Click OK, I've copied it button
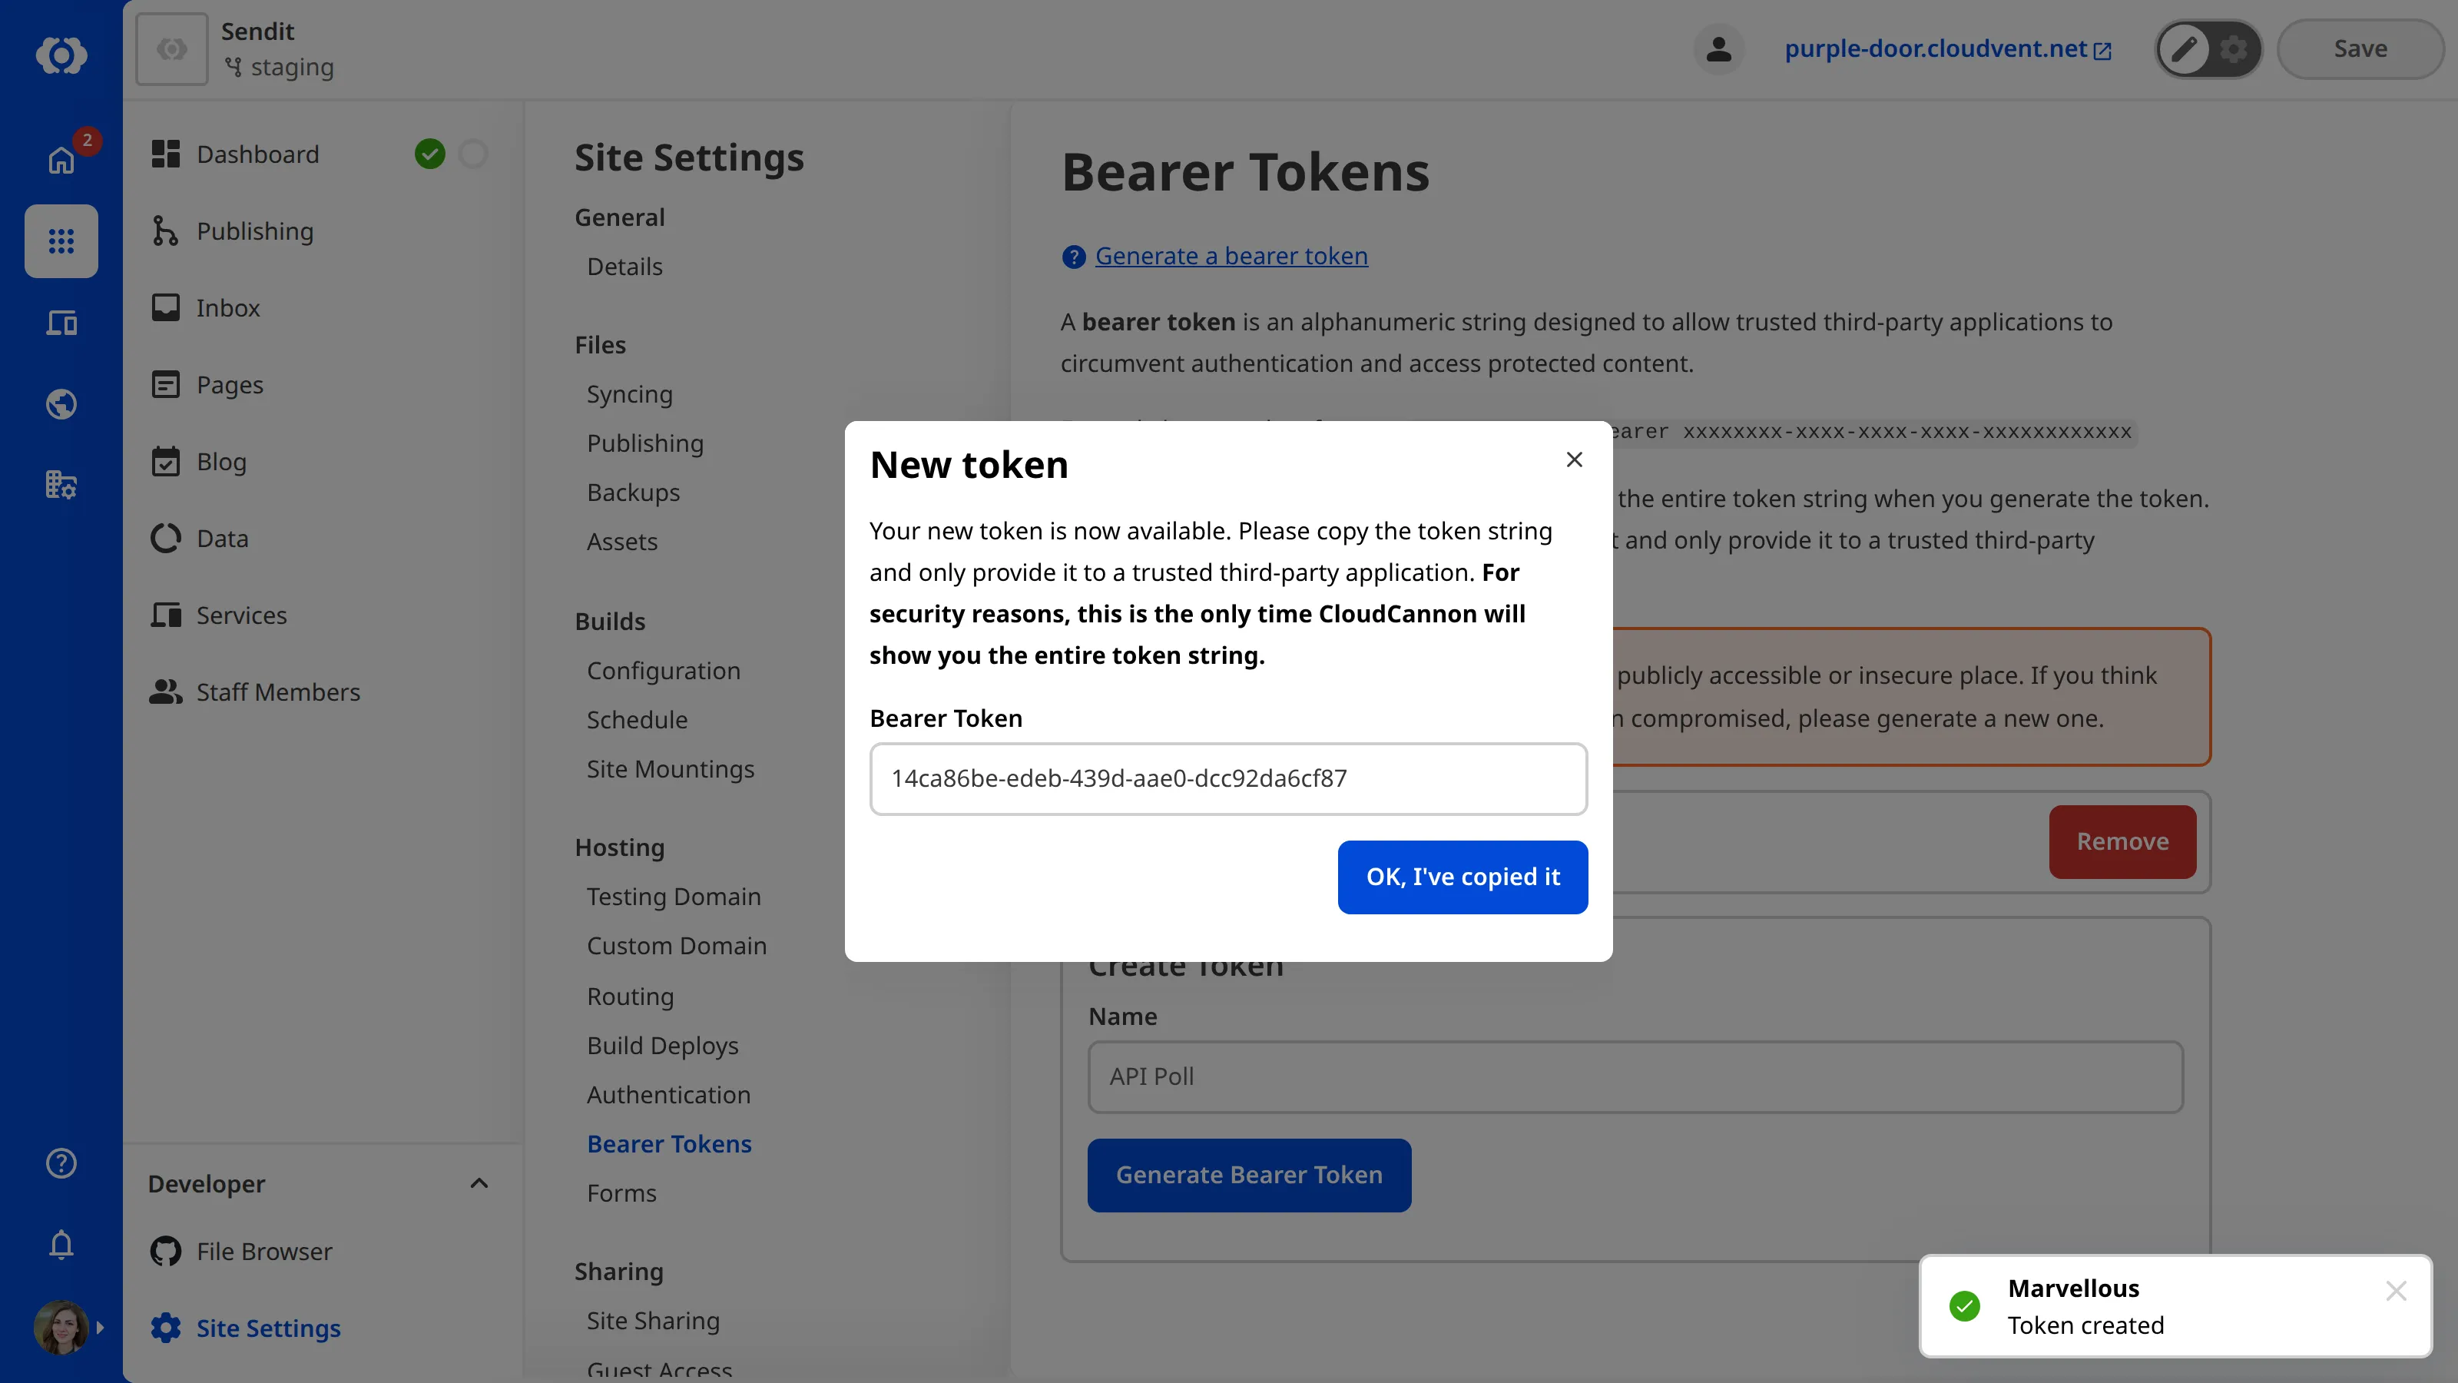The height and width of the screenshot is (1383, 2458). click(x=1463, y=877)
